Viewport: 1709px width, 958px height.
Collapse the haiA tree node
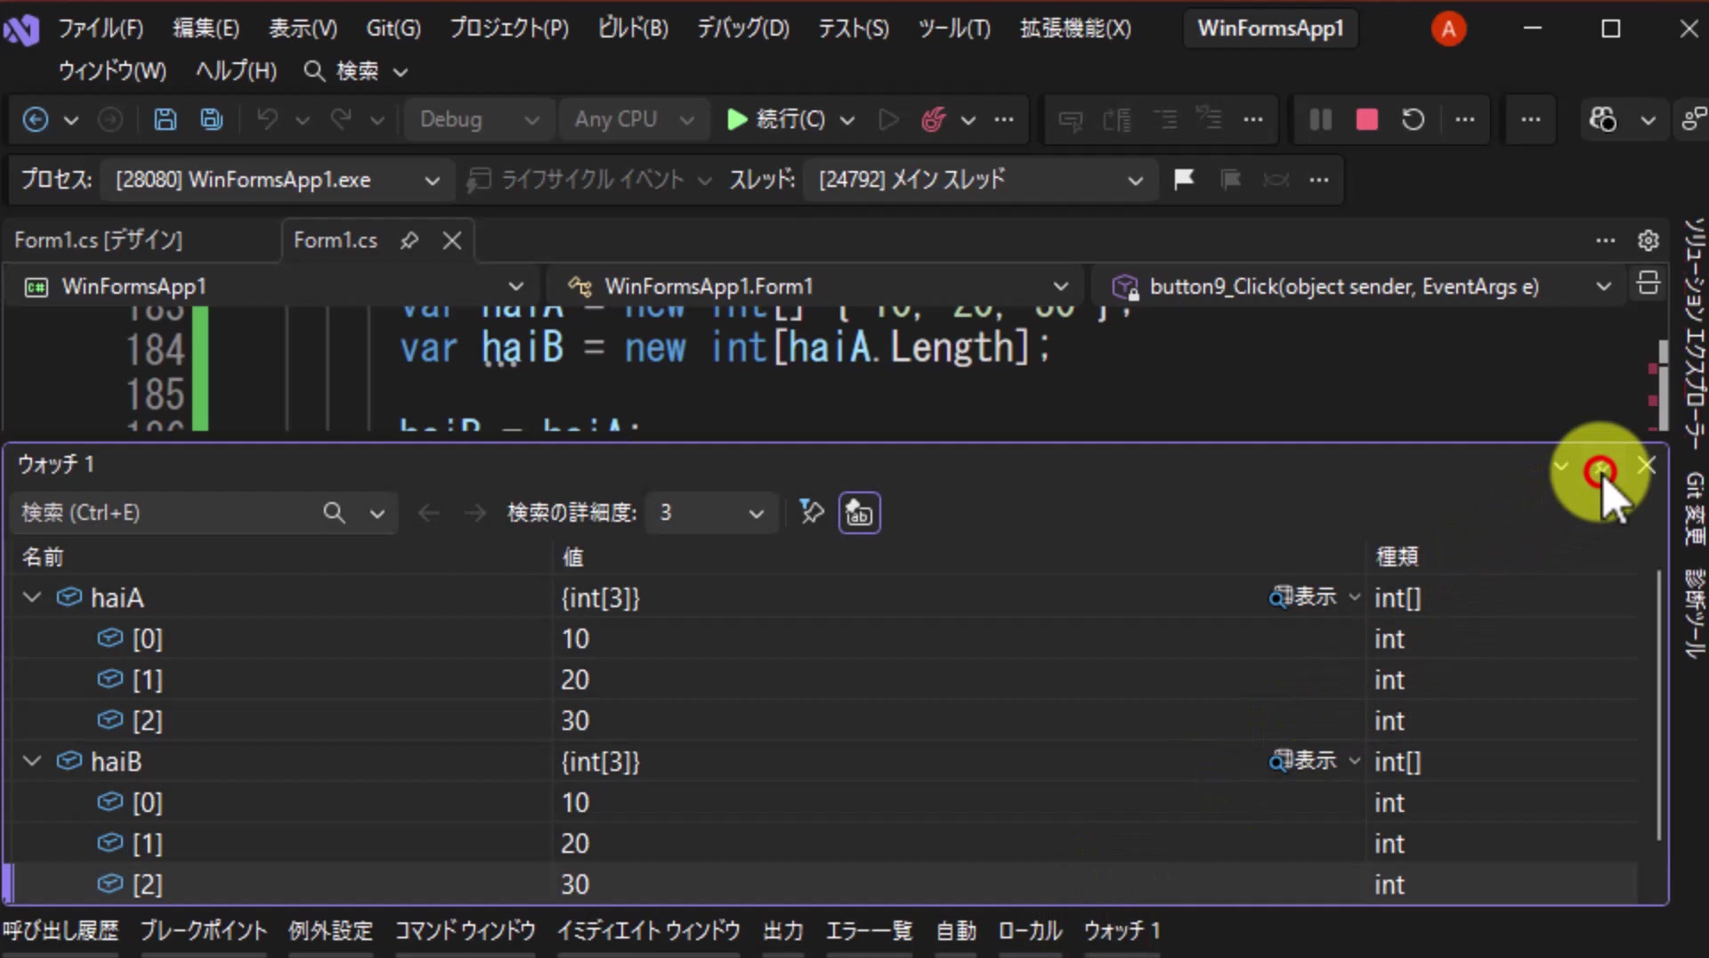[32, 597]
